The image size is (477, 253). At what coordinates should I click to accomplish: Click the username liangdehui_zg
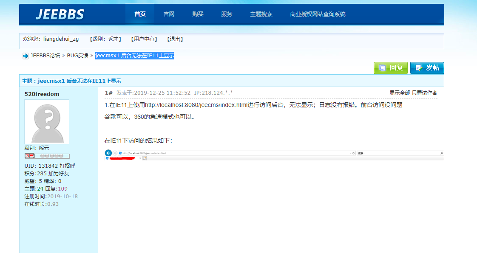click(x=61, y=39)
